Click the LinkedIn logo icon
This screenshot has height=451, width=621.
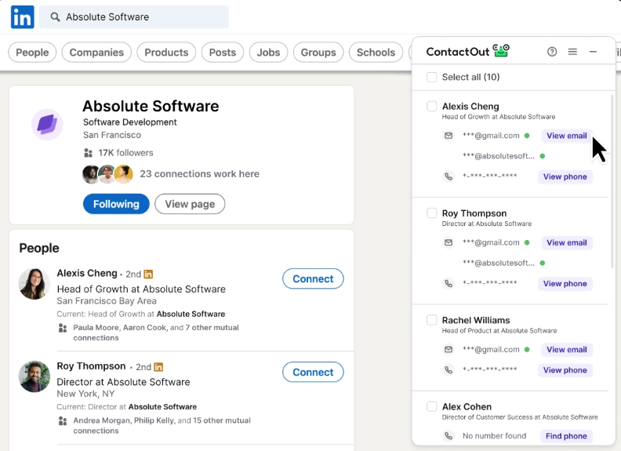22,17
